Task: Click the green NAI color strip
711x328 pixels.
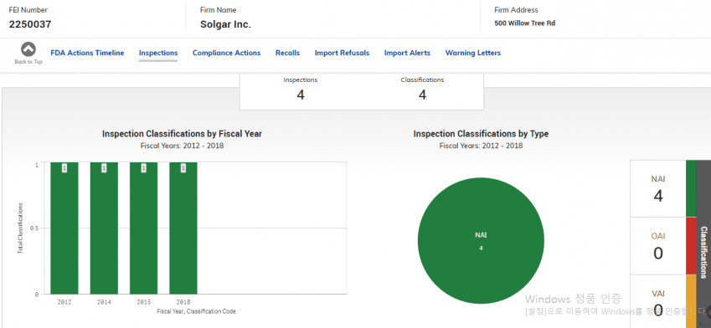Action: (x=691, y=188)
